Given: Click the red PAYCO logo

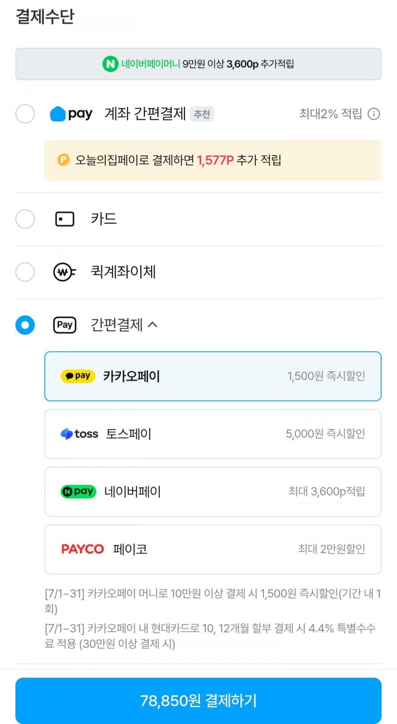Looking at the screenshot, I should click(82, 549).
